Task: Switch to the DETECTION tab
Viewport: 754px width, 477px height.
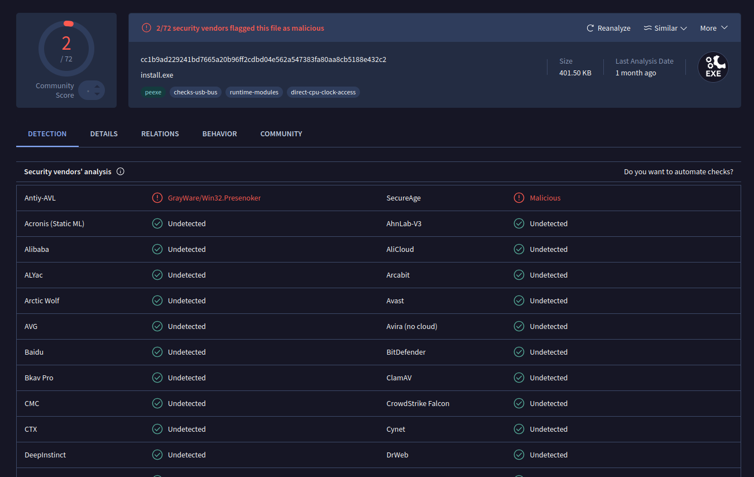Action: pyautogui.click(x=47, y=134)
